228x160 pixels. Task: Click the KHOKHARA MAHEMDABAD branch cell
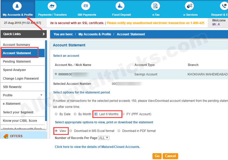(208, 74)
